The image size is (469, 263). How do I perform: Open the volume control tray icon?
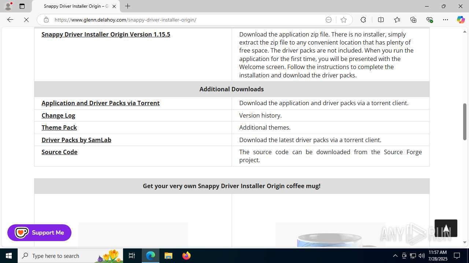point(422,256)
